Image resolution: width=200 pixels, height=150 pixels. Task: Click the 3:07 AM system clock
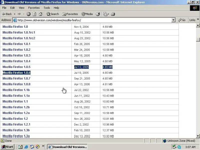click(x=190, y=147)
